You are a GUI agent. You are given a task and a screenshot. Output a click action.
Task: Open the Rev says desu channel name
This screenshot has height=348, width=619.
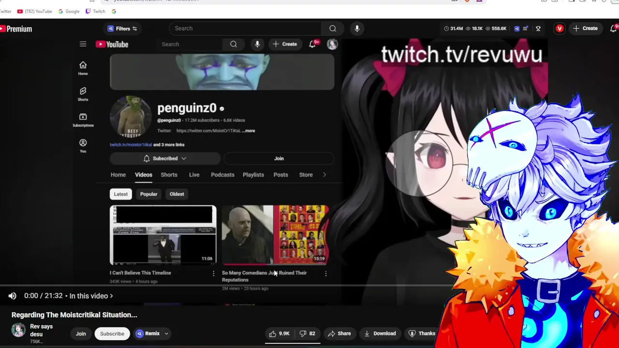pos(41,330)
